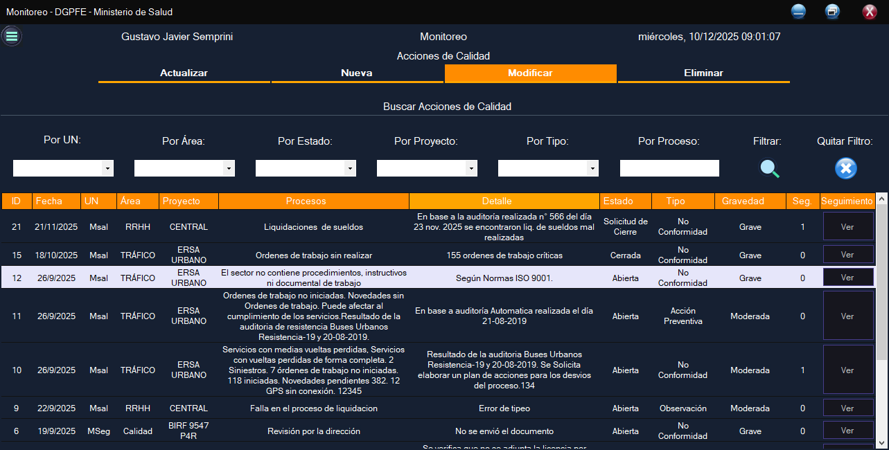Close the Monitoreo application window
The width and height of the screenshot is (889, 450).
(x=869, y=12)
